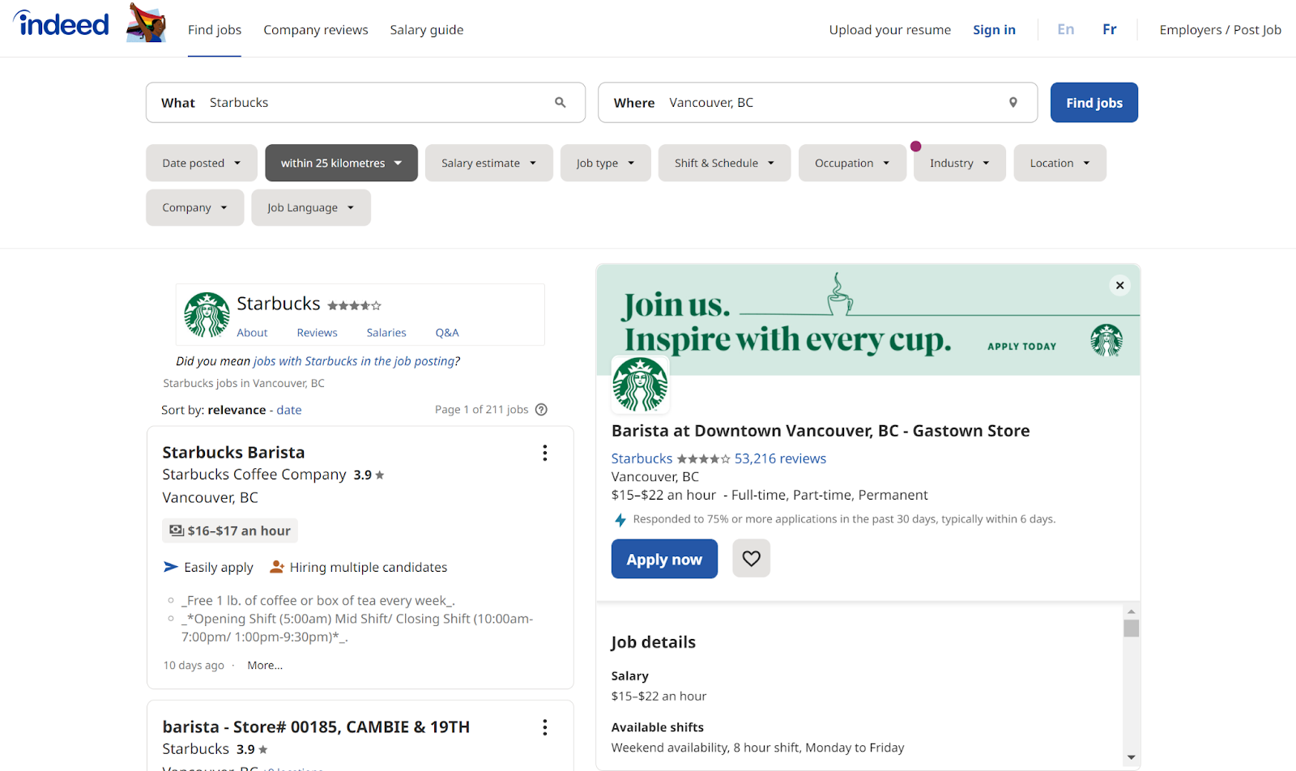Open the Location filter dropdown
Screen dimensions: 1296x771
(1059, 163)
